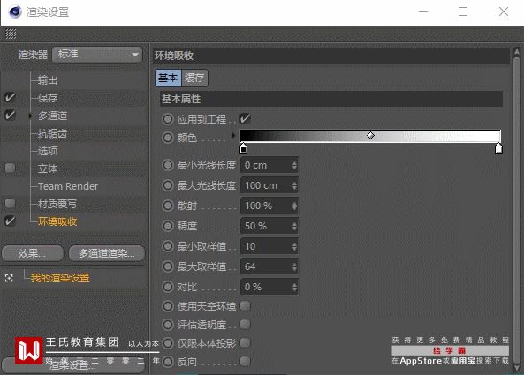Click the vertical scrollbar of the settings panel
The width and height of the screenshot is (524, 375).
(x=517, y=210)
